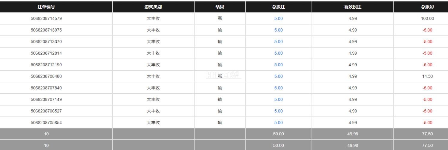
Task: Click the 游戏类别 column header
Action: [x=153, y=7]
